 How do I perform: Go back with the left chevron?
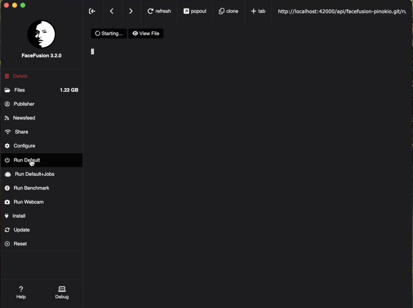tap(112, 11)
